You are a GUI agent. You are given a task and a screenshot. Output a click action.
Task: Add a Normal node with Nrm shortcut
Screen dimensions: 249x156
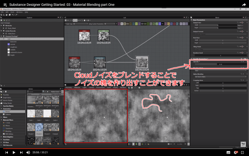(160, 24)
